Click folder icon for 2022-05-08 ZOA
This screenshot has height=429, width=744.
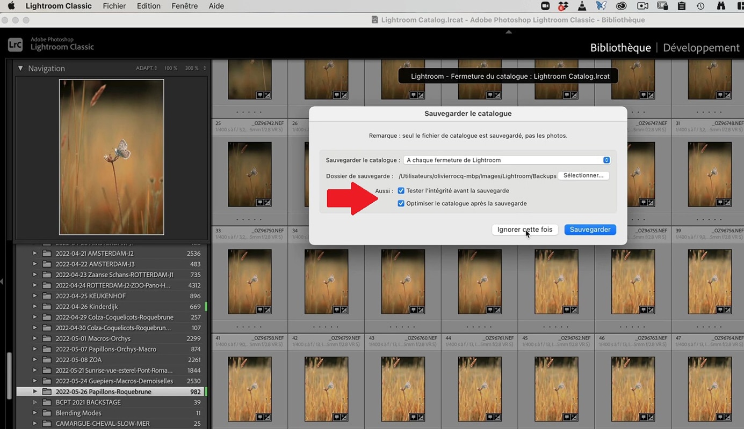coord(47,360)
